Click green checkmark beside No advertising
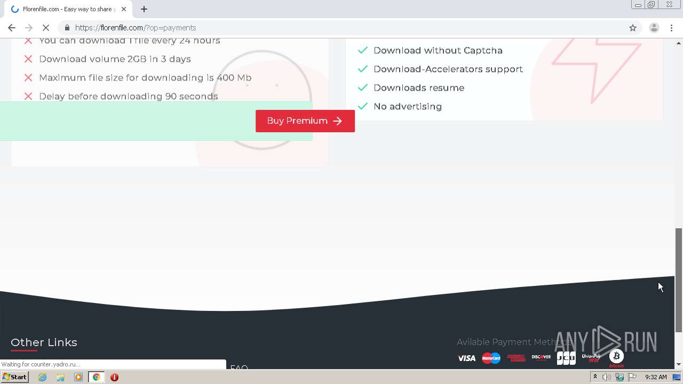Viewport: 683px width, 384px height. tap(362, 106)
